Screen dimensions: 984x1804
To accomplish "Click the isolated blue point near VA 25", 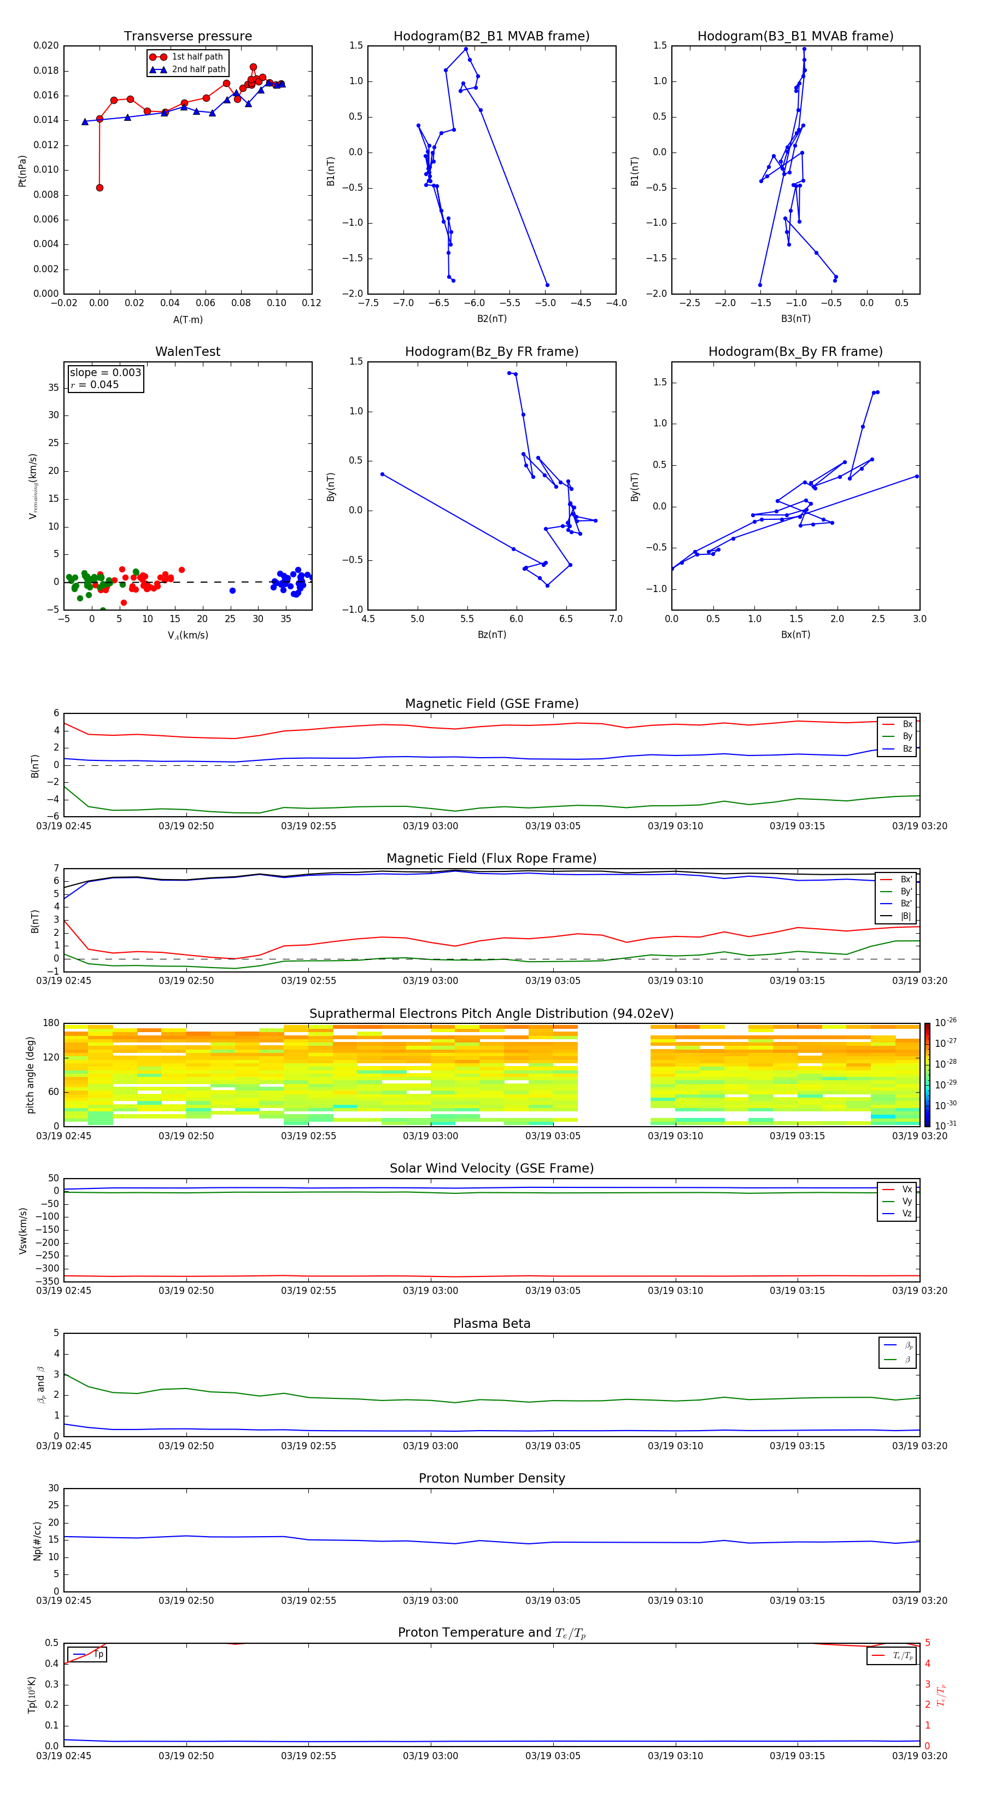I will point(232,590).
